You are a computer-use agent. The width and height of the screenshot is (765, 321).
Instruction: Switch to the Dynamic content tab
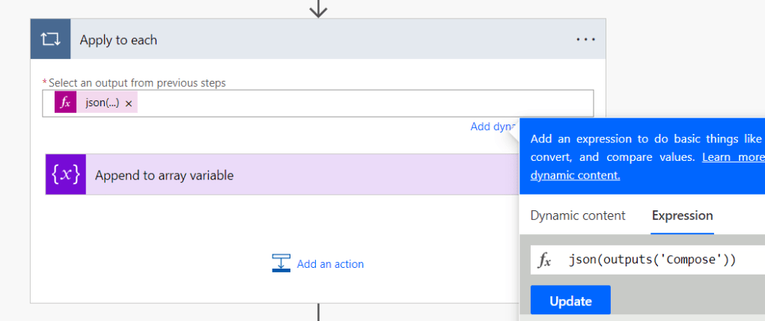(x=578, y=215)
